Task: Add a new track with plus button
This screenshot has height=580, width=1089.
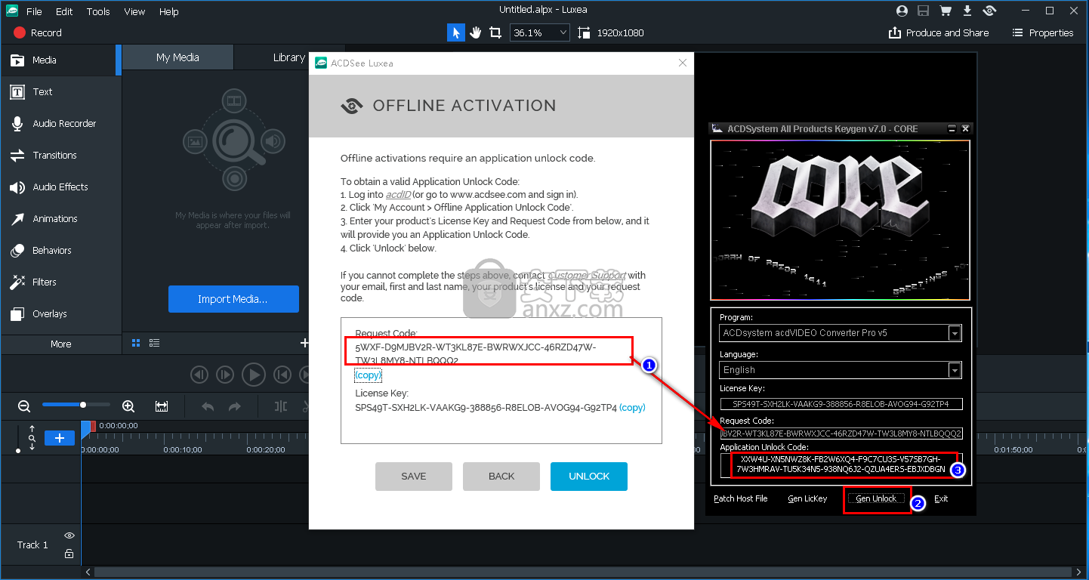Action: tap(60, 438)
